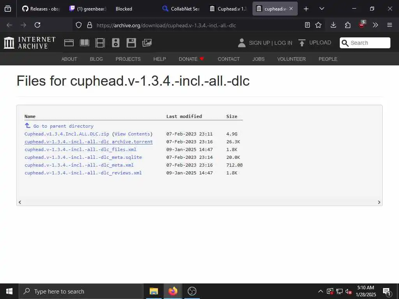Toggle reader view icon
This screenshot has width=399, height=299.
(x=307, y=25)
